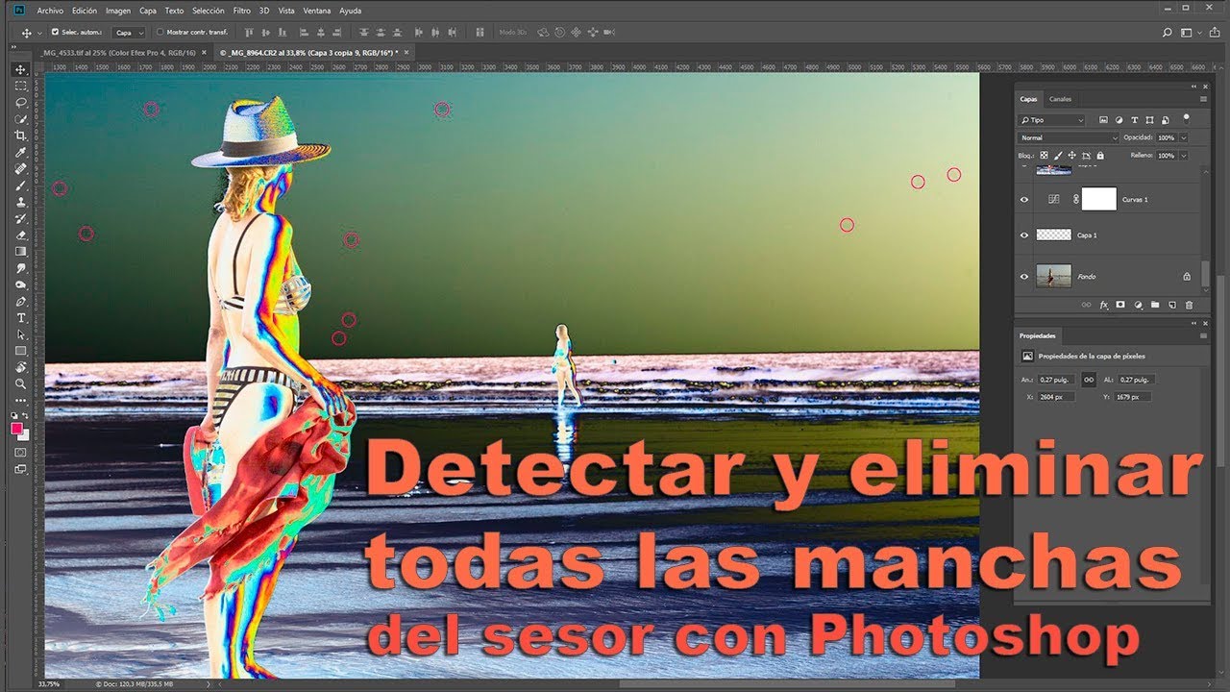Image resolution: width=1230 pixels, height=692 pixels.
Task: Toggle Mostrar contr. transf. checkbox
Action: (x=160, y=32)
